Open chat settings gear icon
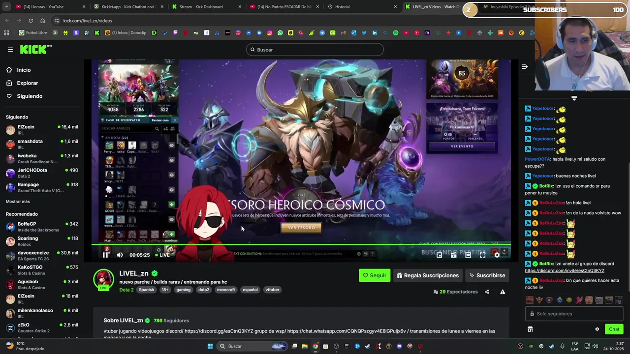630x354 pixels. pos(597,329)
